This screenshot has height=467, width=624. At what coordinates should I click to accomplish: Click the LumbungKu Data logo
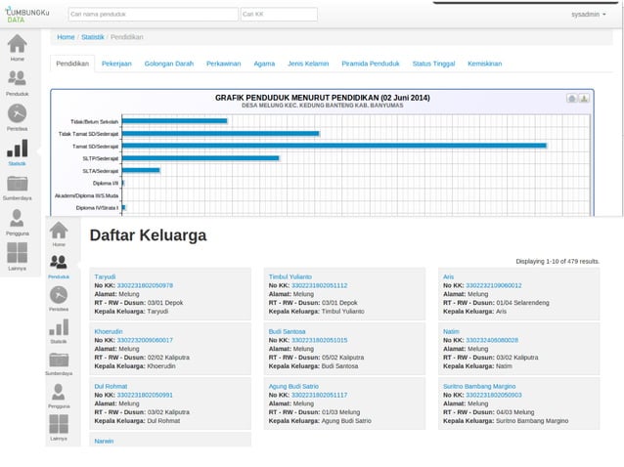point(27,14)
